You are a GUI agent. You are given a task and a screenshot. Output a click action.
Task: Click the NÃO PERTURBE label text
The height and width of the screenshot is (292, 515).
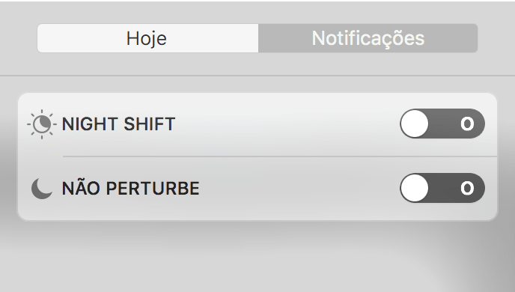point(131,189)
